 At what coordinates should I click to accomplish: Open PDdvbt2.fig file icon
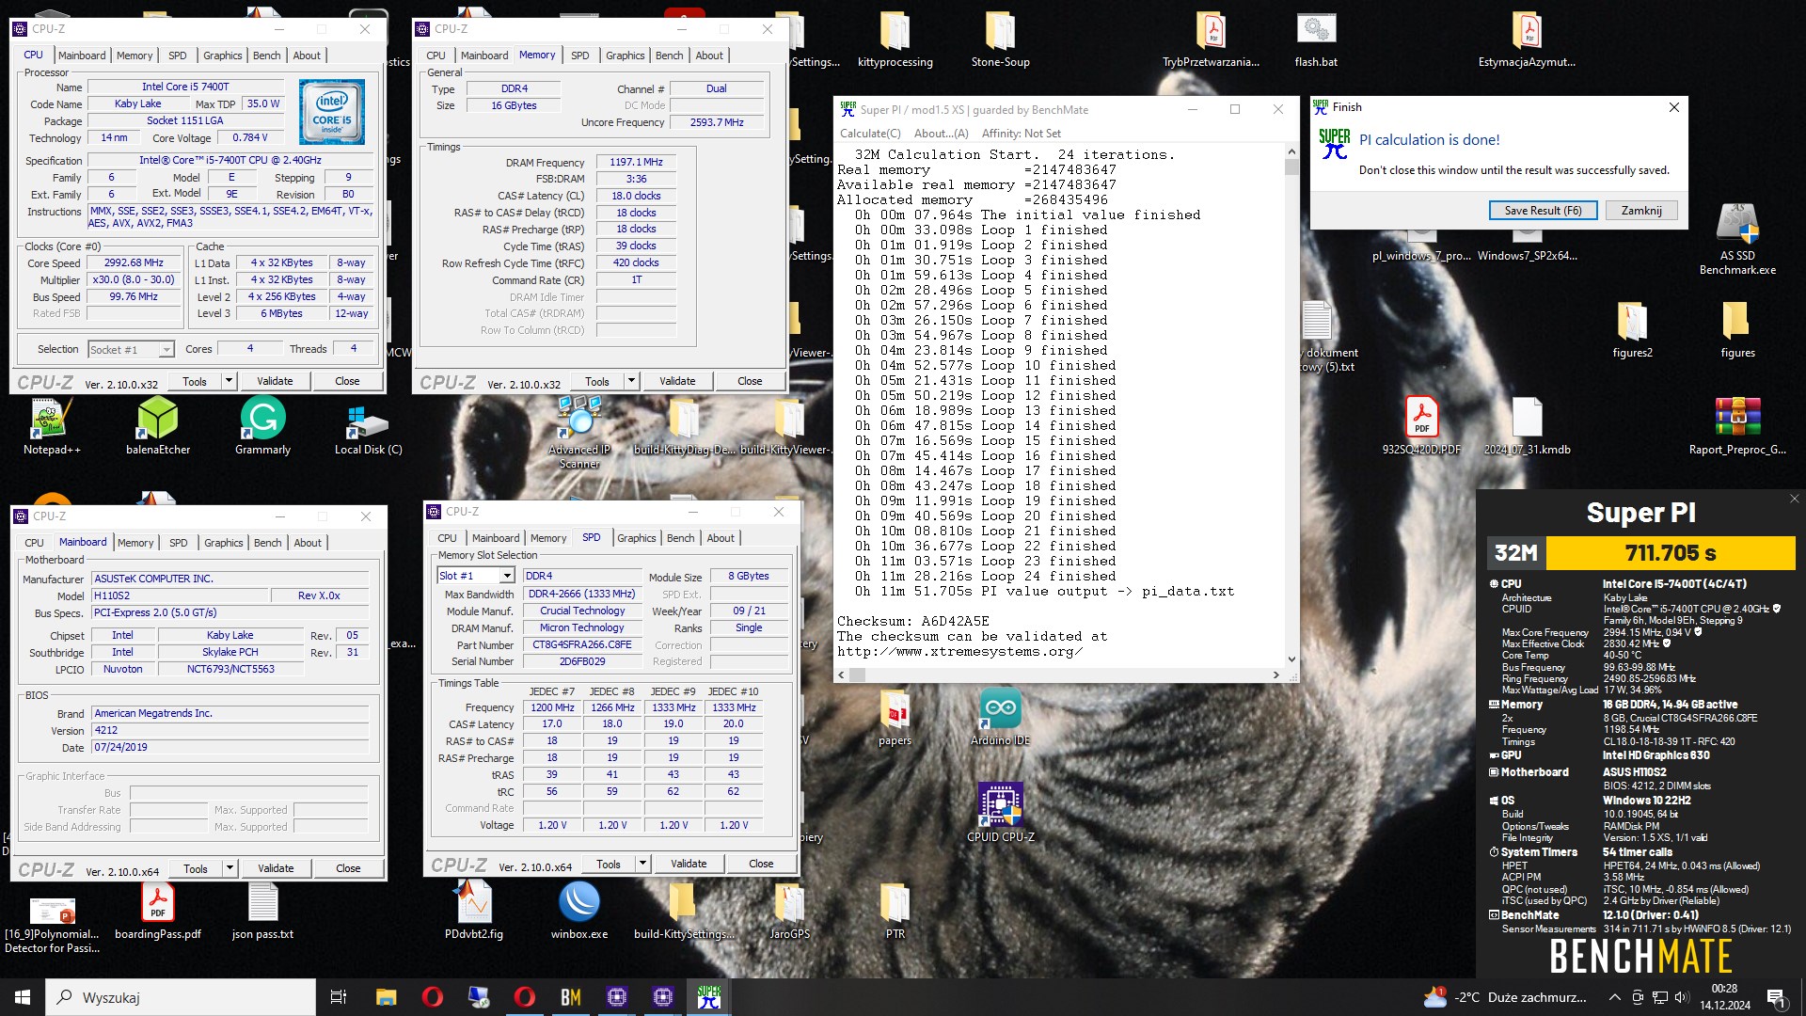coord(473,910)
